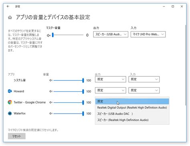
Task: Adjust the Howard volume slider
Action: coord(69,92)
